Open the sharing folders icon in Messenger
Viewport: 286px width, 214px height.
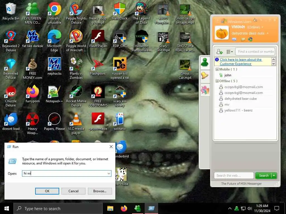pyautogui.click(x=243, y=39)
